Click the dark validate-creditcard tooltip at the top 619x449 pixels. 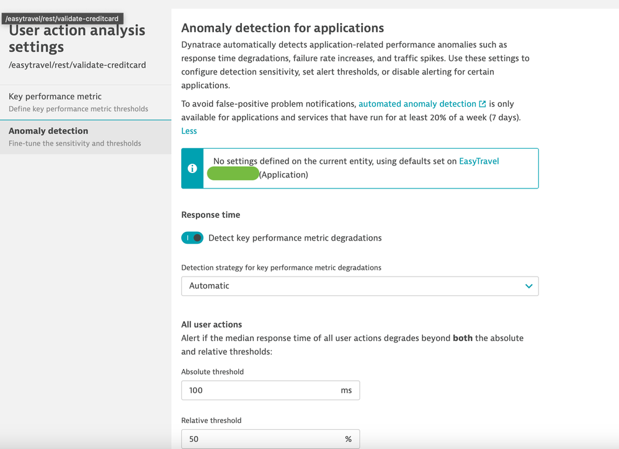pos(61,19)
